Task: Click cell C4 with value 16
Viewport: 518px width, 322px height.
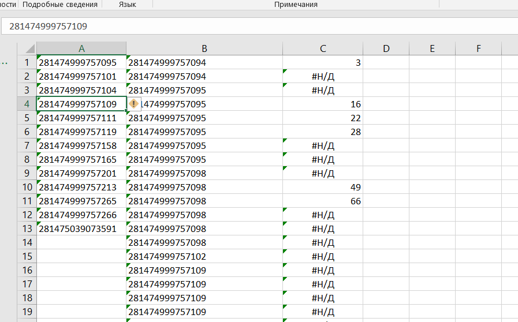Action: click(x=323, y=104)
